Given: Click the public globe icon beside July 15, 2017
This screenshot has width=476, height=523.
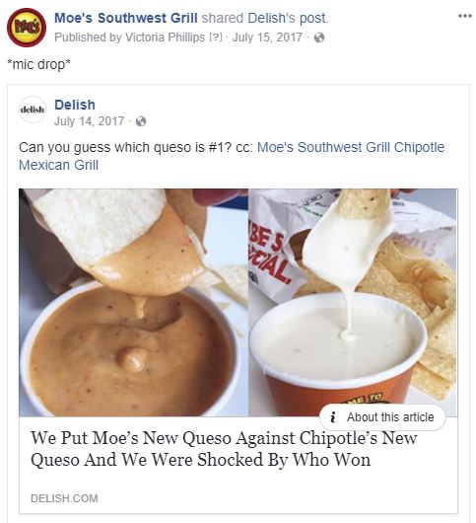Looking at the screenshot, I should pyautogui.click(x=319, y=37).
